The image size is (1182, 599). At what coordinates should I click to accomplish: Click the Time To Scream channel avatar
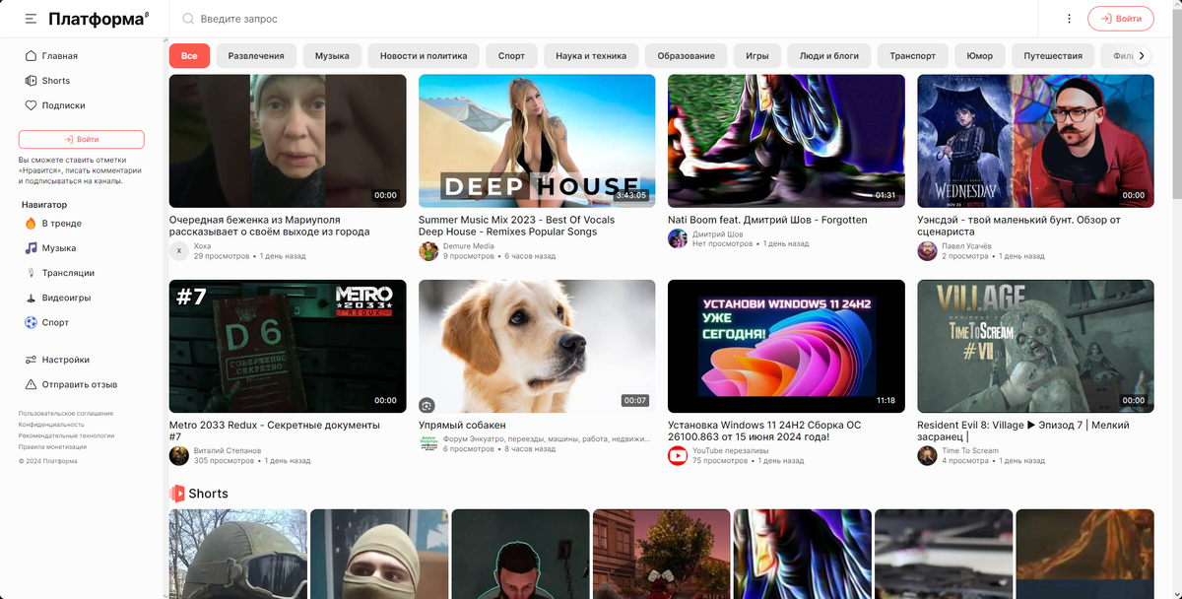(927, 455)
